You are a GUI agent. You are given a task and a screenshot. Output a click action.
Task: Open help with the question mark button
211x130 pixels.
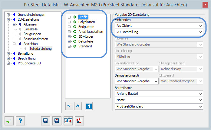point(20,121)
